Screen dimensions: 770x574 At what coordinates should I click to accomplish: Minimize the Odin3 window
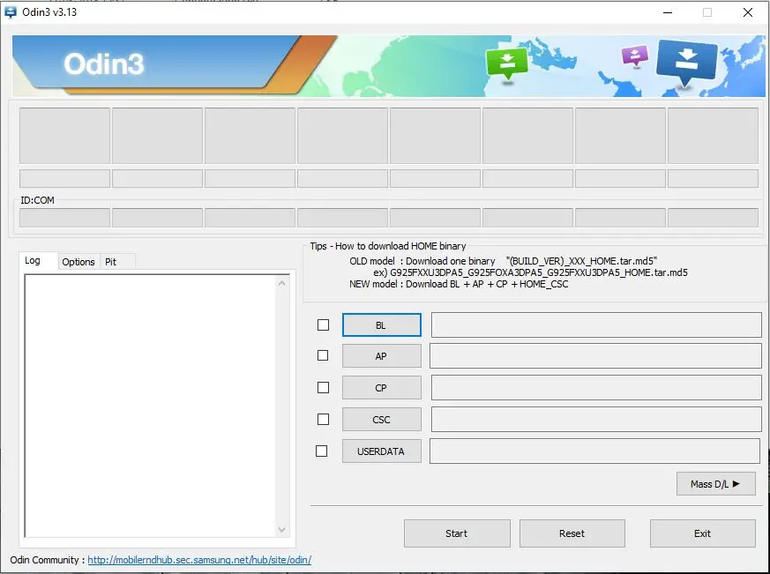668,12
